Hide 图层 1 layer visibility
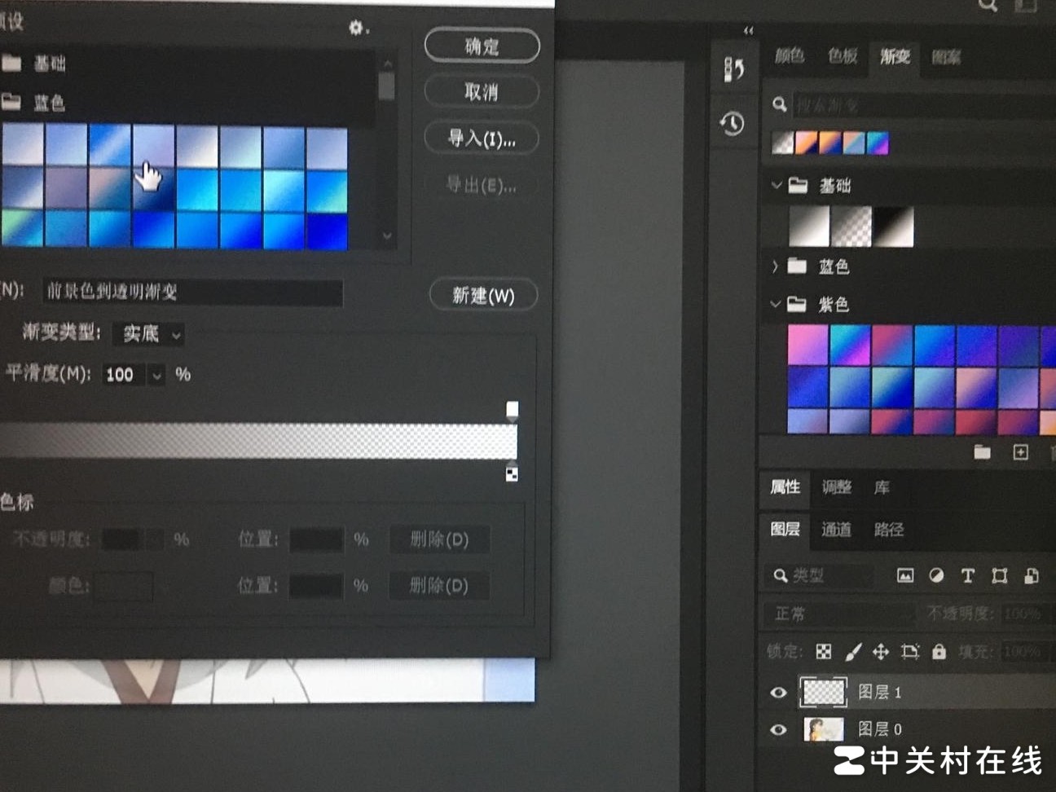Screen dimensions: 1056x792 click(x=778, y=693)
